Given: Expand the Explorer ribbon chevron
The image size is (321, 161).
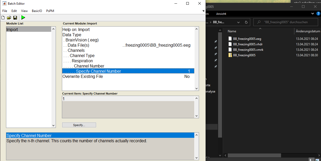Looking at the screenshot, I should pyautogui.click(x=312, y=14).
